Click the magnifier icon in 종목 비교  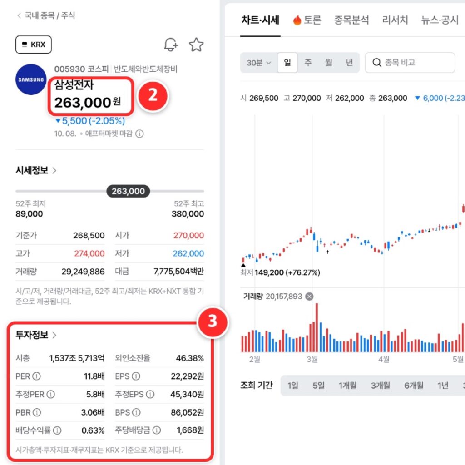[x=377, y=63]
